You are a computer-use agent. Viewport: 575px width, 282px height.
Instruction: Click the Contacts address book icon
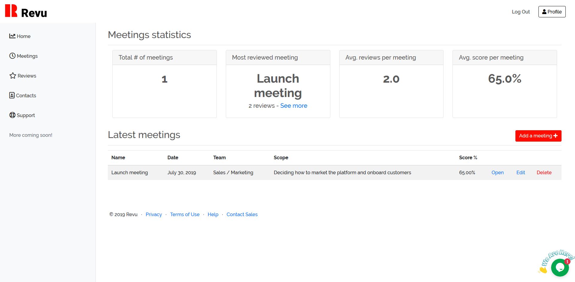click(12, 95)
